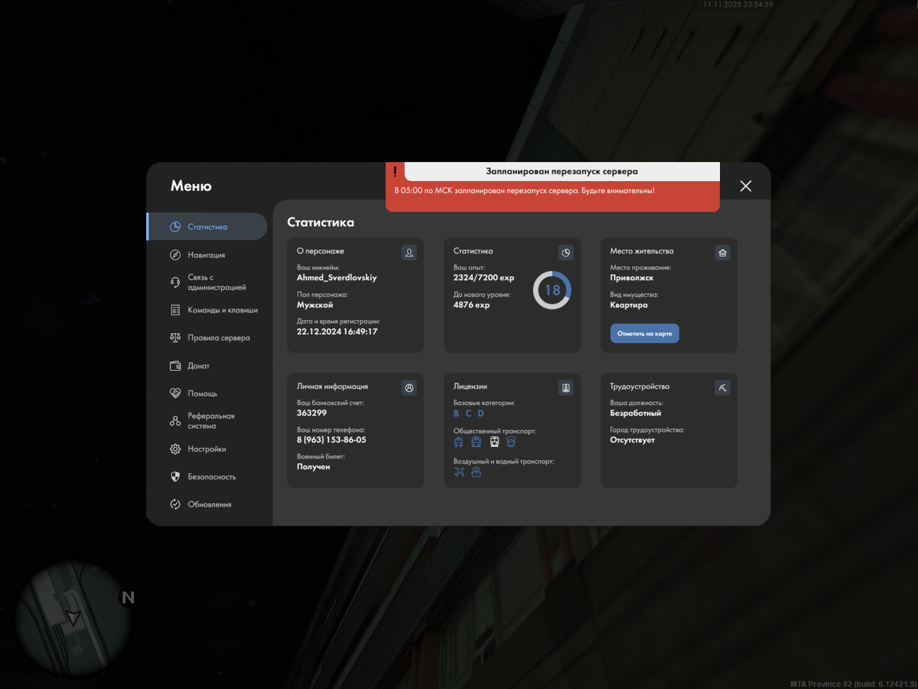Click the military ticket status Получен

[313, 467]
